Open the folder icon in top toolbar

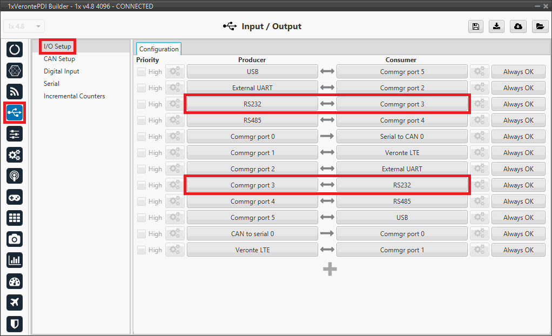click(539, 26)
